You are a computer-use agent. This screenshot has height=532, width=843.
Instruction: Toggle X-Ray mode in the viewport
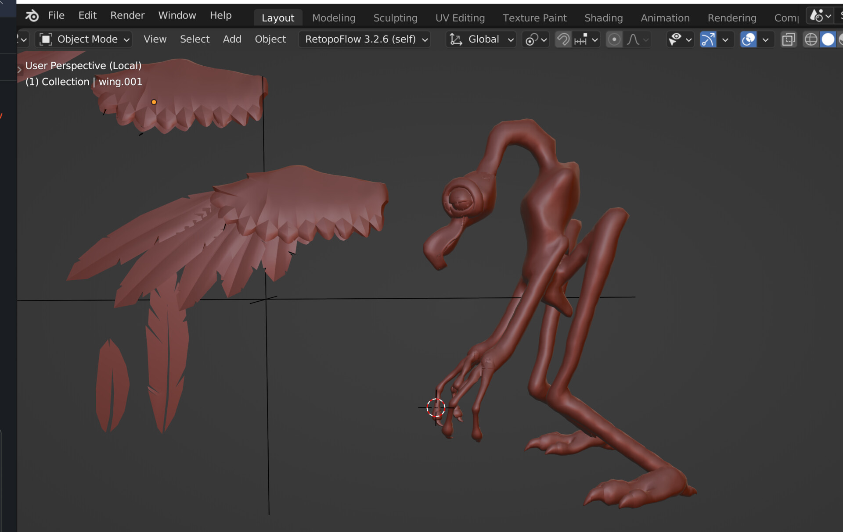[789, 39]
